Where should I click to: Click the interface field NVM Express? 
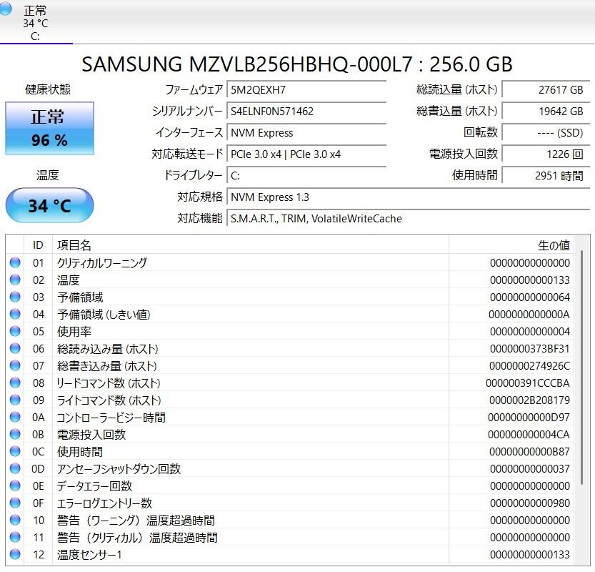point(306,132)
